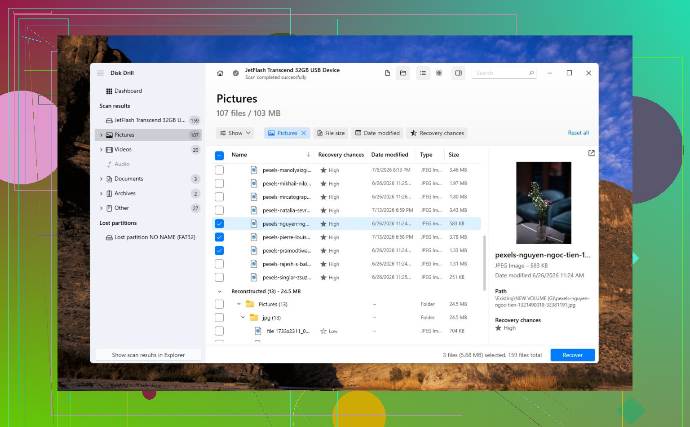Viewport: 690px width, 427px height.
Task: Switch to folder view icon
Action: (403, 73)
